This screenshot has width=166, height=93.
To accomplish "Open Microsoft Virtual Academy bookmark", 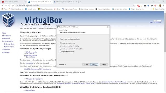I will click(45, 9).
